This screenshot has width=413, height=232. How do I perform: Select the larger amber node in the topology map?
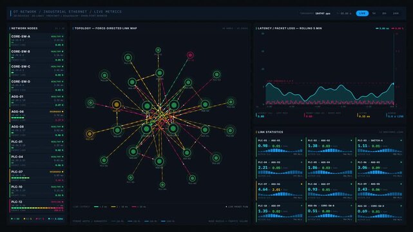coord(117,105)
